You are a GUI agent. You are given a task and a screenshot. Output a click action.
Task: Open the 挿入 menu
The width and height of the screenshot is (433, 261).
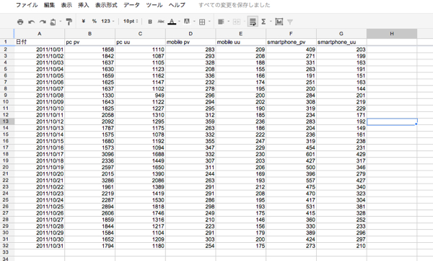pyautogui.click(x=84, y=5)
